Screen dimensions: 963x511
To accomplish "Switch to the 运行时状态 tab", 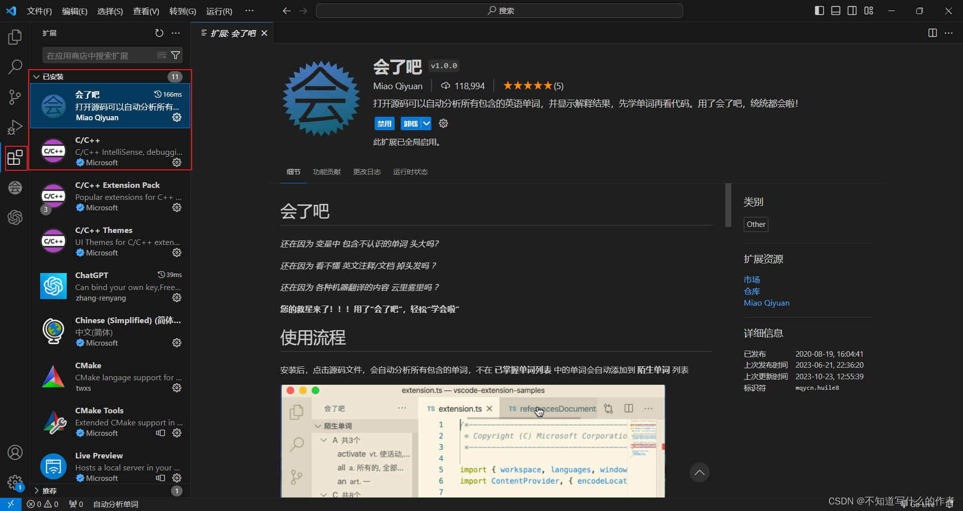I will point(410,172).
